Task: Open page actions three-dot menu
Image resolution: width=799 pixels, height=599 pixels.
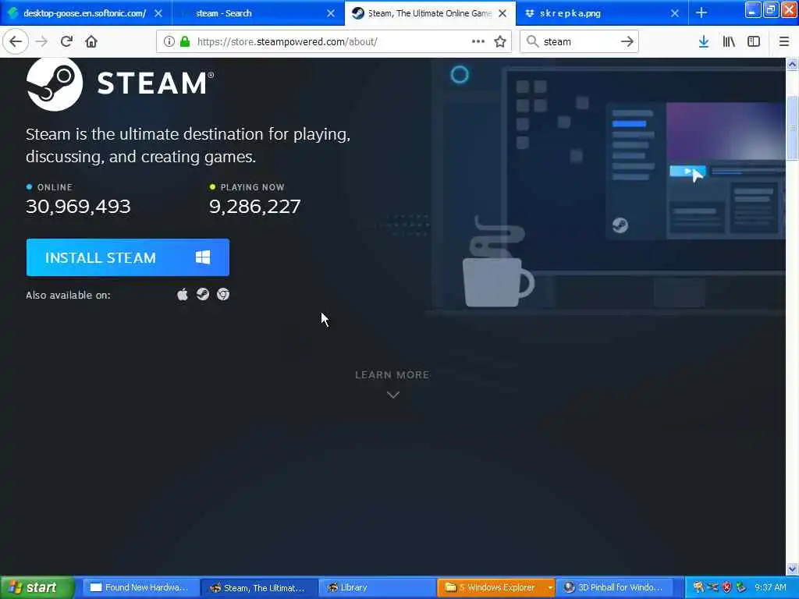Action: pos(478,41)
